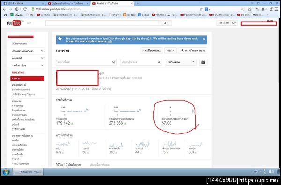Open the Dtac bookmark

point(30,15)
